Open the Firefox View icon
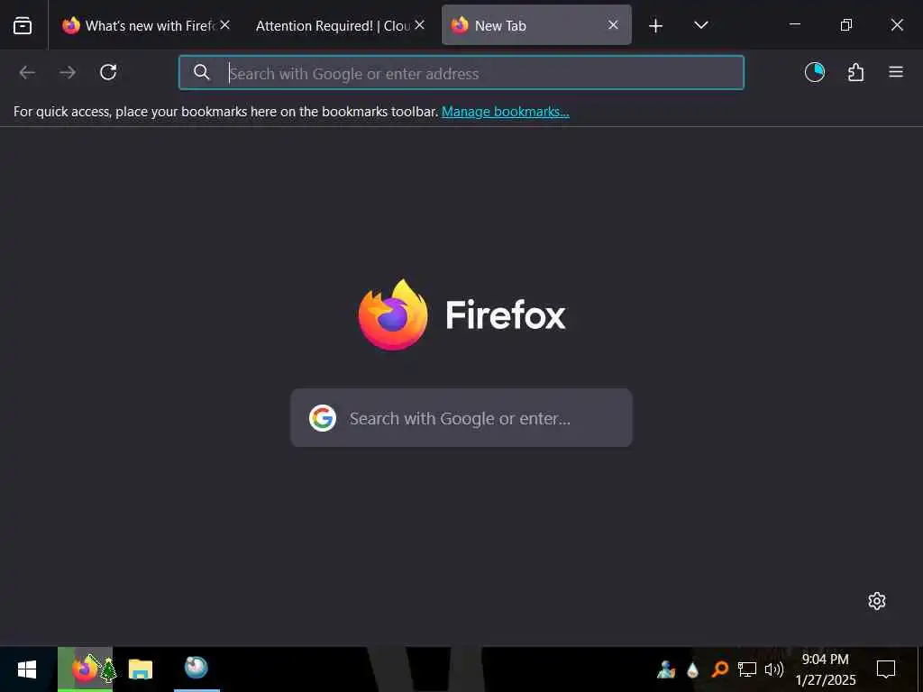This screenshot has height=692, width=923. coord(23,25)
